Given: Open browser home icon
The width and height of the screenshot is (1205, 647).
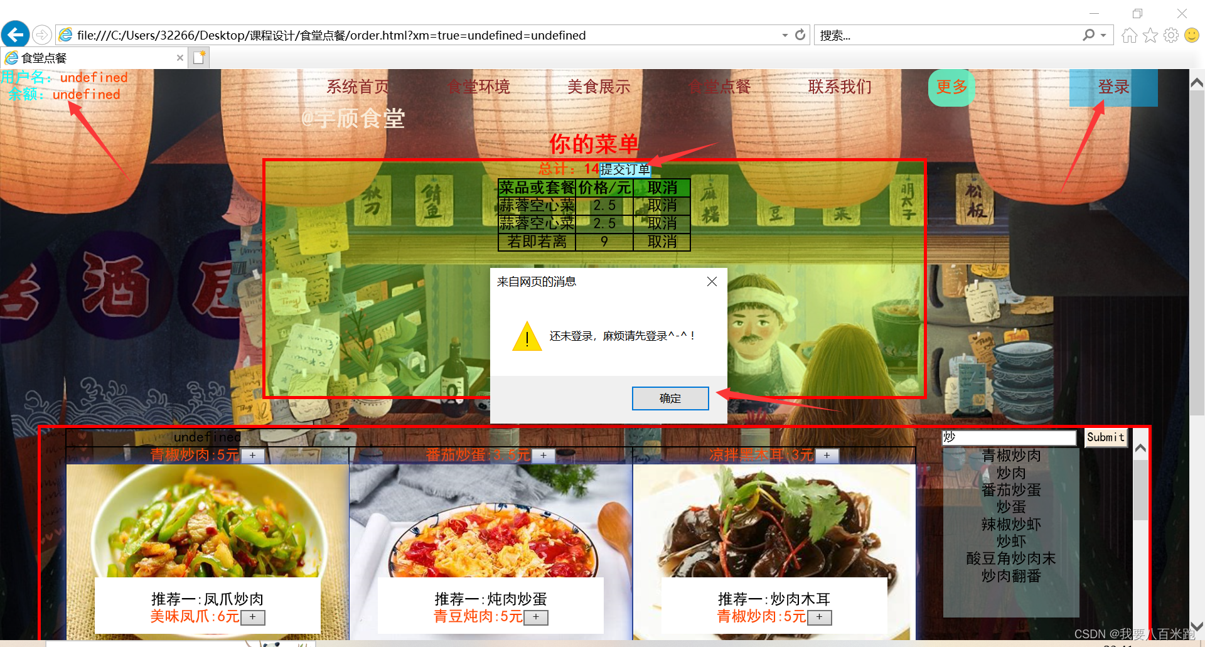Looking at the screenshot, I should pyautogui.click(x=1130, y=35).
